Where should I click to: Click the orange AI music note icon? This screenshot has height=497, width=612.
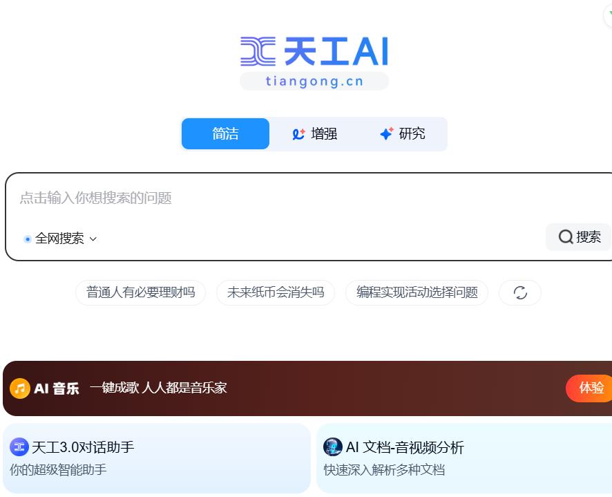(x=20, y=388)
